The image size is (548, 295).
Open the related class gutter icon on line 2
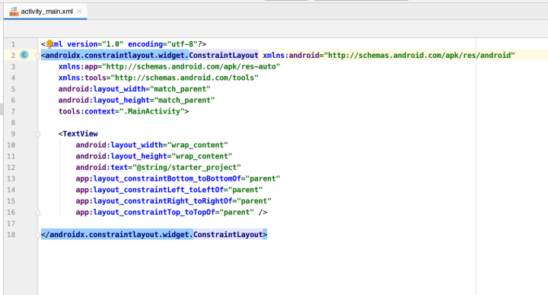click(x=24, y=55)
